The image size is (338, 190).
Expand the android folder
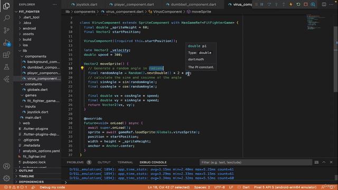[30, 28]
